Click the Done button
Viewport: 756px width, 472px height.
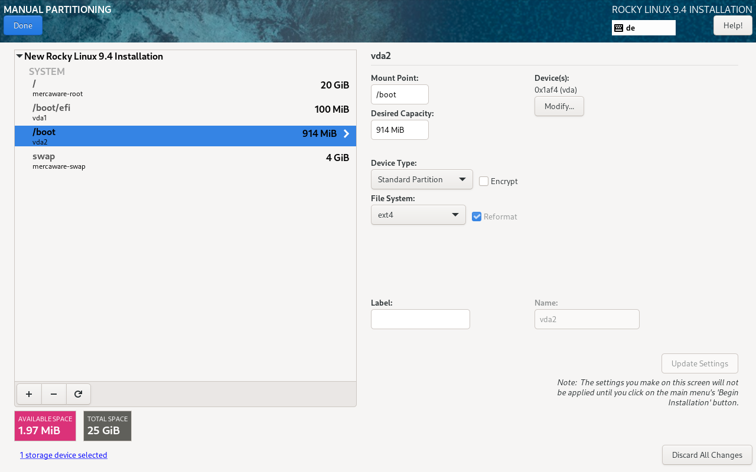[x=23, y=25]
